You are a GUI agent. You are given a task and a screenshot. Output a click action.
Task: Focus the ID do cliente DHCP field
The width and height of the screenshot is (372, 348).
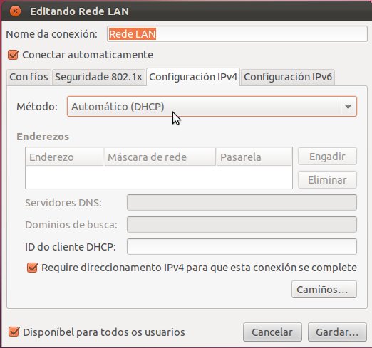click(242, 247)
